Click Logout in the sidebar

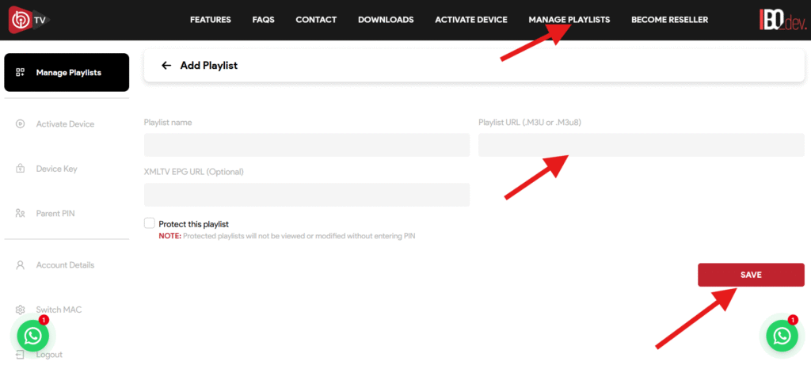[49, 355]
